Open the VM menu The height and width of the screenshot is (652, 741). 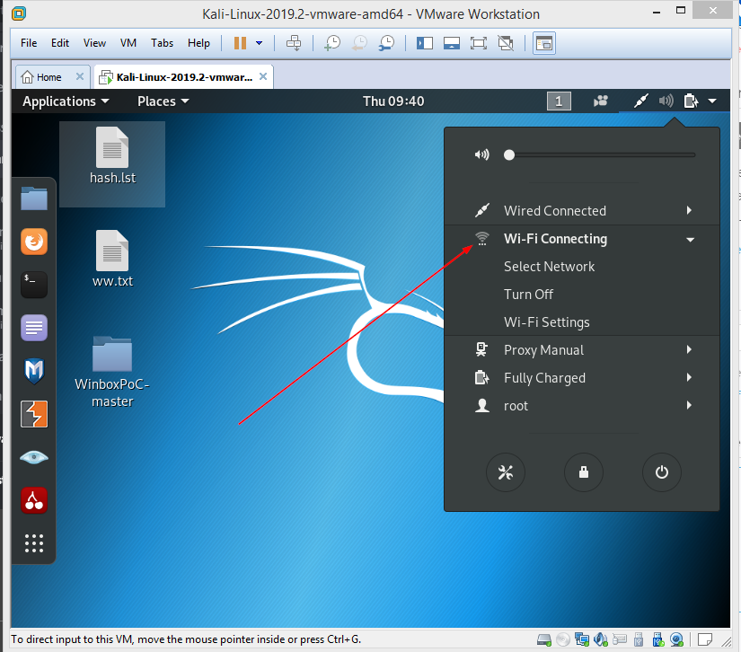128,43
